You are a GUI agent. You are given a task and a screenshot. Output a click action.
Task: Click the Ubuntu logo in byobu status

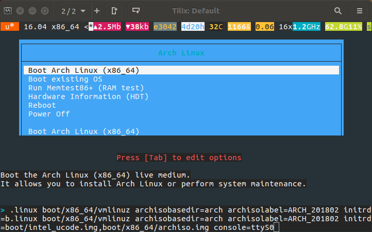coord(10,27)
